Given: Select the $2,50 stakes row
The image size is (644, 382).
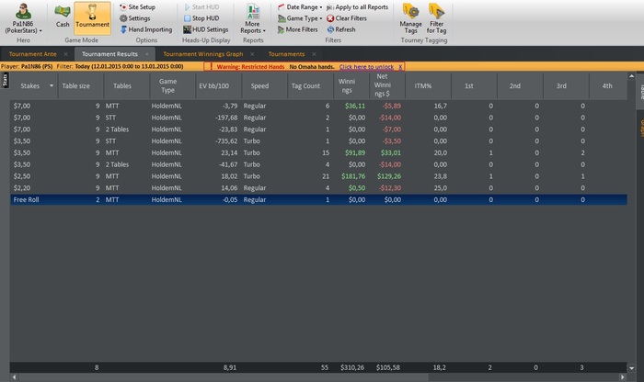Looking at the screenshot, I should pyautogui.click(x=318, y=176).
